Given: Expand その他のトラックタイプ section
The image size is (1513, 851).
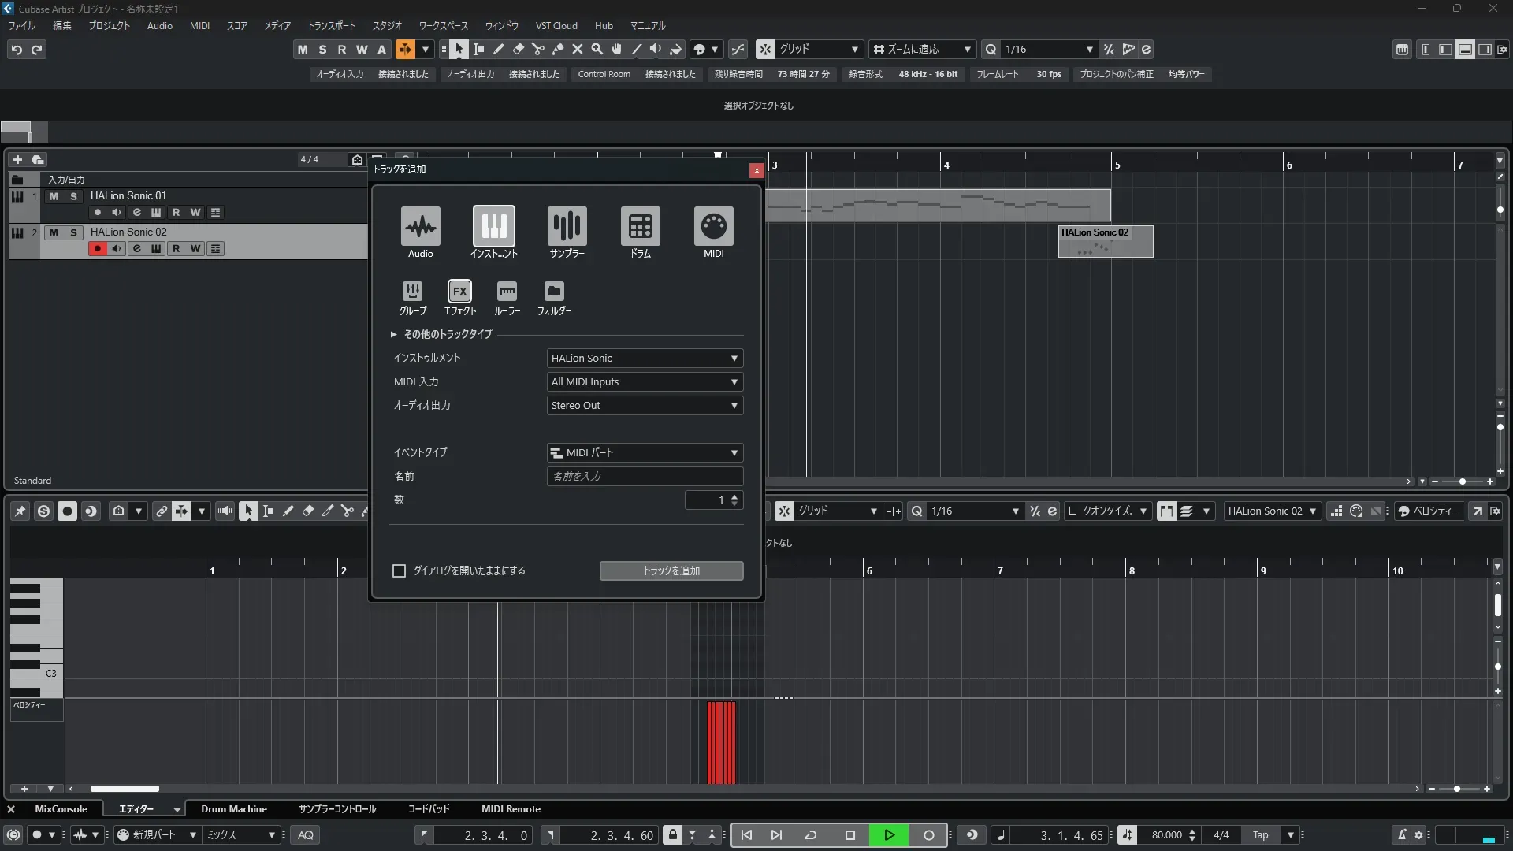Looking at the screenshot, I should point(393,334).
